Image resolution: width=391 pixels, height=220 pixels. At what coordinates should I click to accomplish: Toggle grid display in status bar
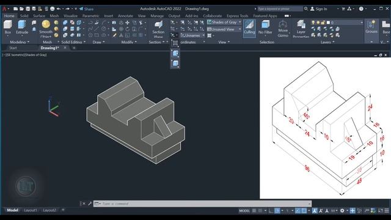click(x=254, y=211)
